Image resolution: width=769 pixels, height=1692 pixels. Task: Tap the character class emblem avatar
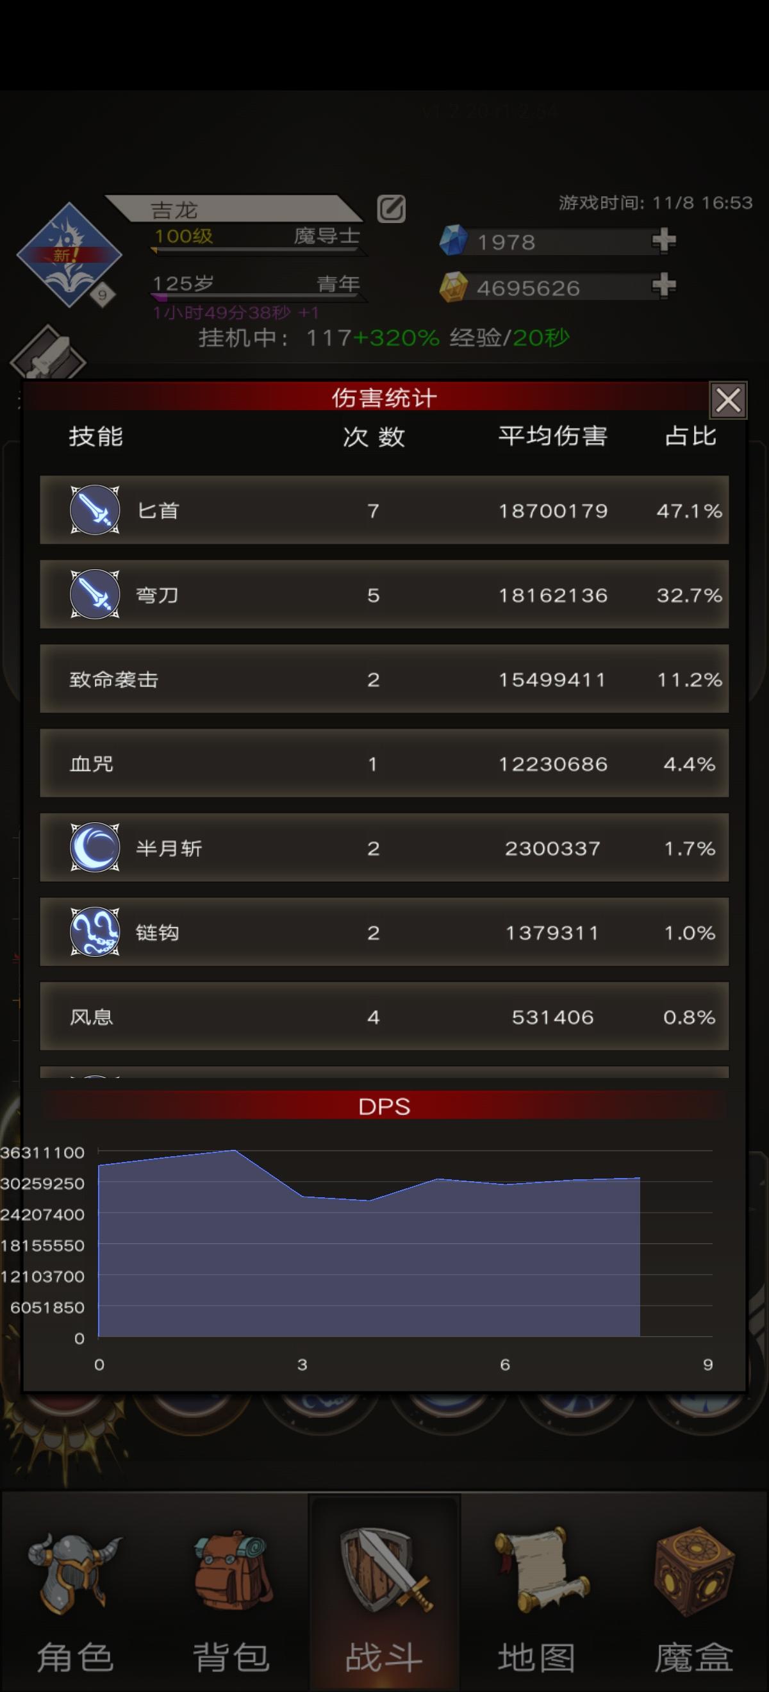click(69, 255)
